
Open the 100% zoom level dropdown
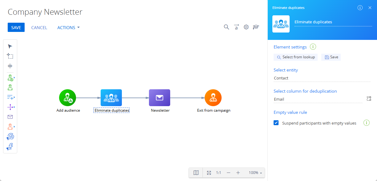(255, 173)
